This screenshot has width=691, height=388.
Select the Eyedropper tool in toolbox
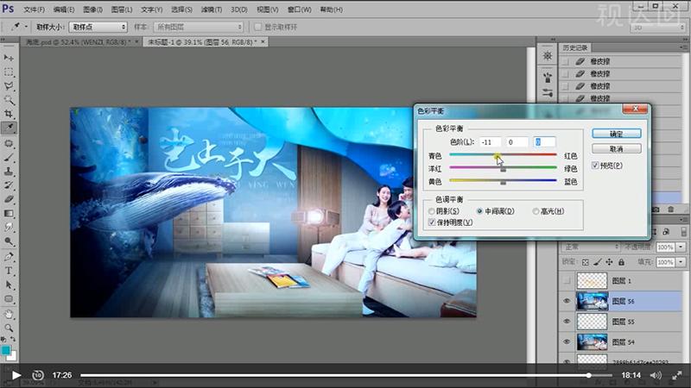click(x=9, y=128)
